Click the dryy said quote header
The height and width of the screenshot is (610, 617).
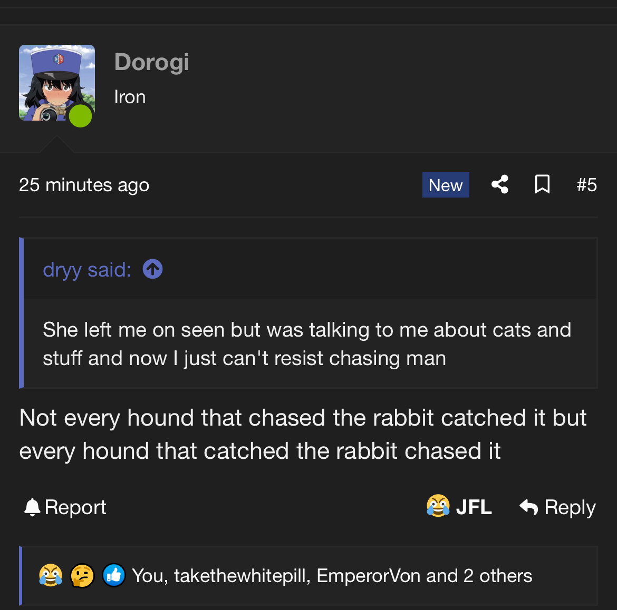[87, 270]
